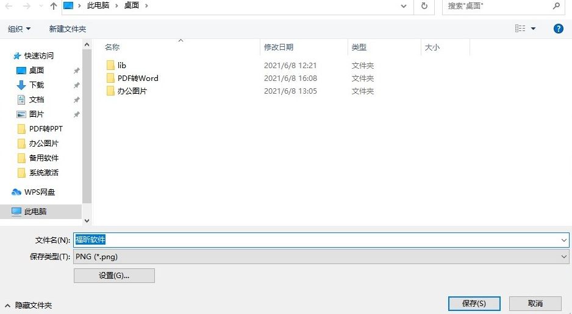Expand the 文件名 dropdown arrow

pyautogui.click(x=564, y=240)
